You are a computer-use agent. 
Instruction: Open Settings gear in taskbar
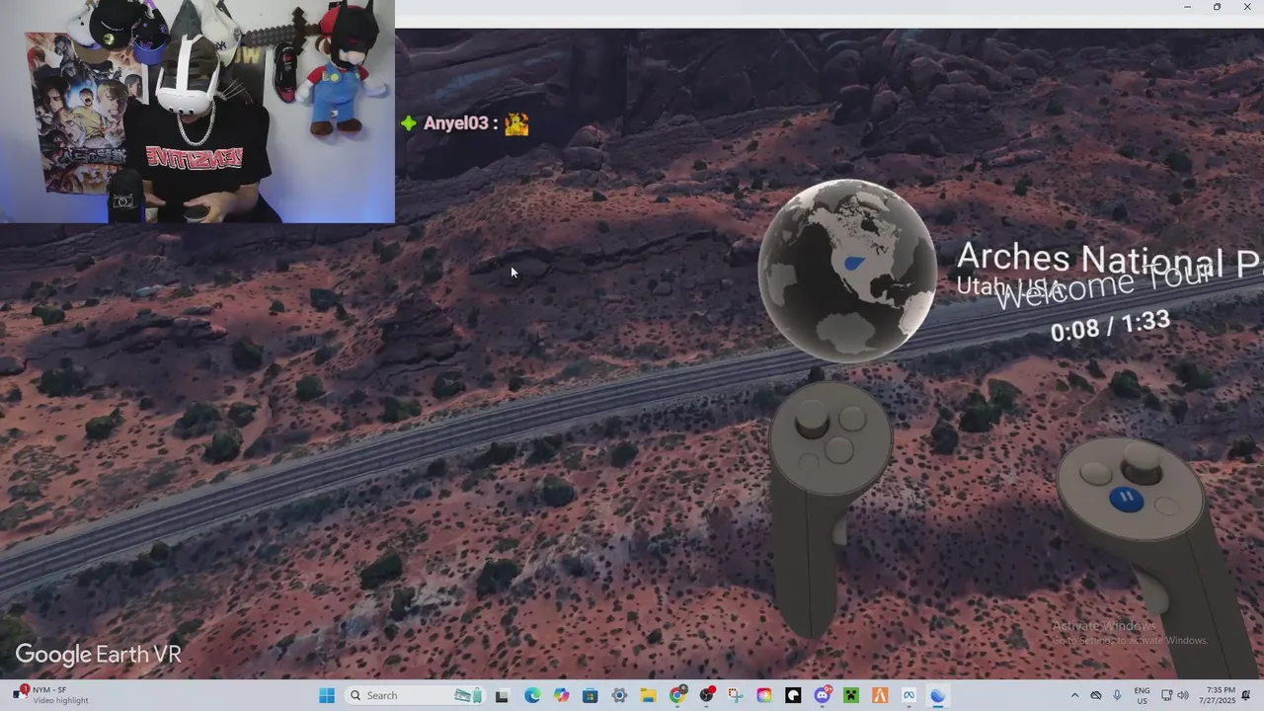619,695
